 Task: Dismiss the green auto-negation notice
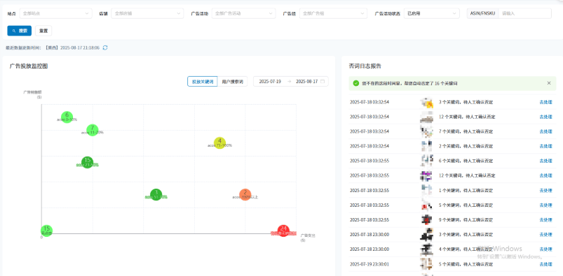(x=549, y=83)
